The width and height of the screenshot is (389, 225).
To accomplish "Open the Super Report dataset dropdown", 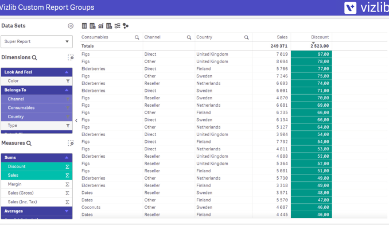I will 37,42.
